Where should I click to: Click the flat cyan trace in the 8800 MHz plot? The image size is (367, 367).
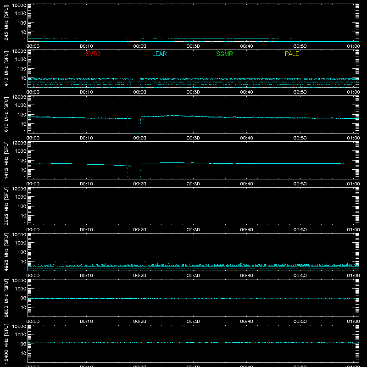point(193,299)
